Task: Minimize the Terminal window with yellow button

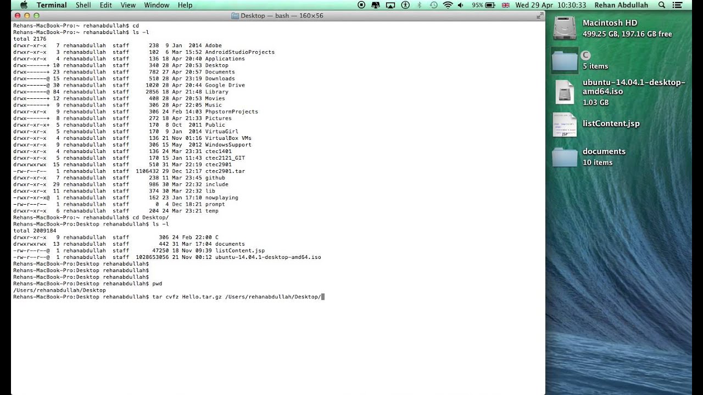Action: [x=27, y=16]
